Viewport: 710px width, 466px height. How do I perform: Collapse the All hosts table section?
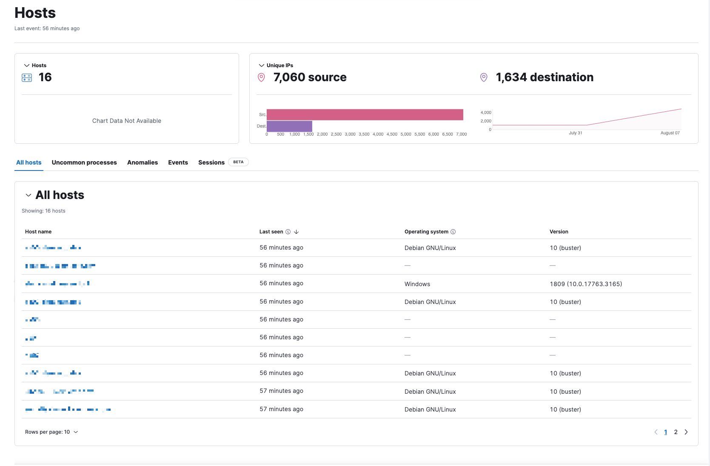[28, 195]
